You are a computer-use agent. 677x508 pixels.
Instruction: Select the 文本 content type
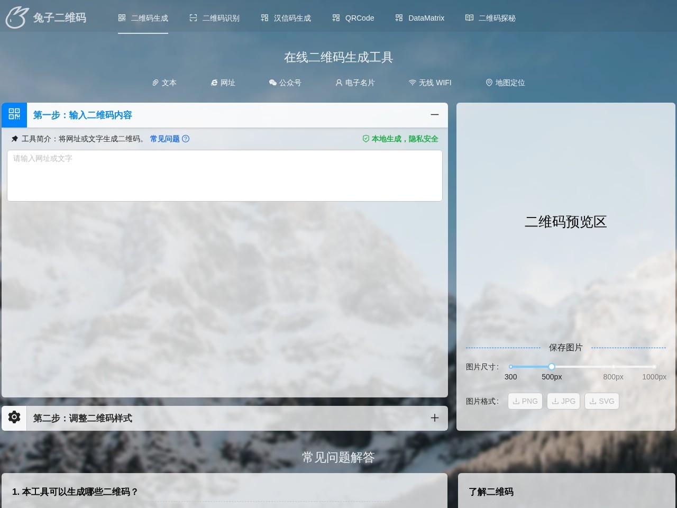click(x=164, y=83)
